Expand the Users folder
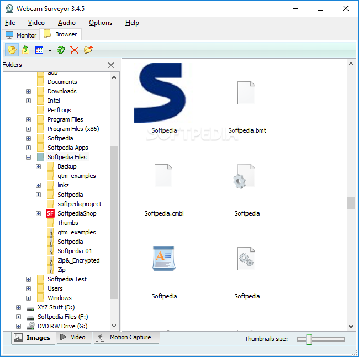Image resolution: width=359 pixels, height=357 pixels. tap(28, 288)
